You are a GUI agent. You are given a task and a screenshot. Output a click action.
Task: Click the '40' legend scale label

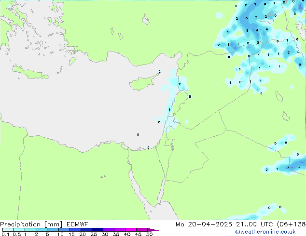(x=127, y=234)
